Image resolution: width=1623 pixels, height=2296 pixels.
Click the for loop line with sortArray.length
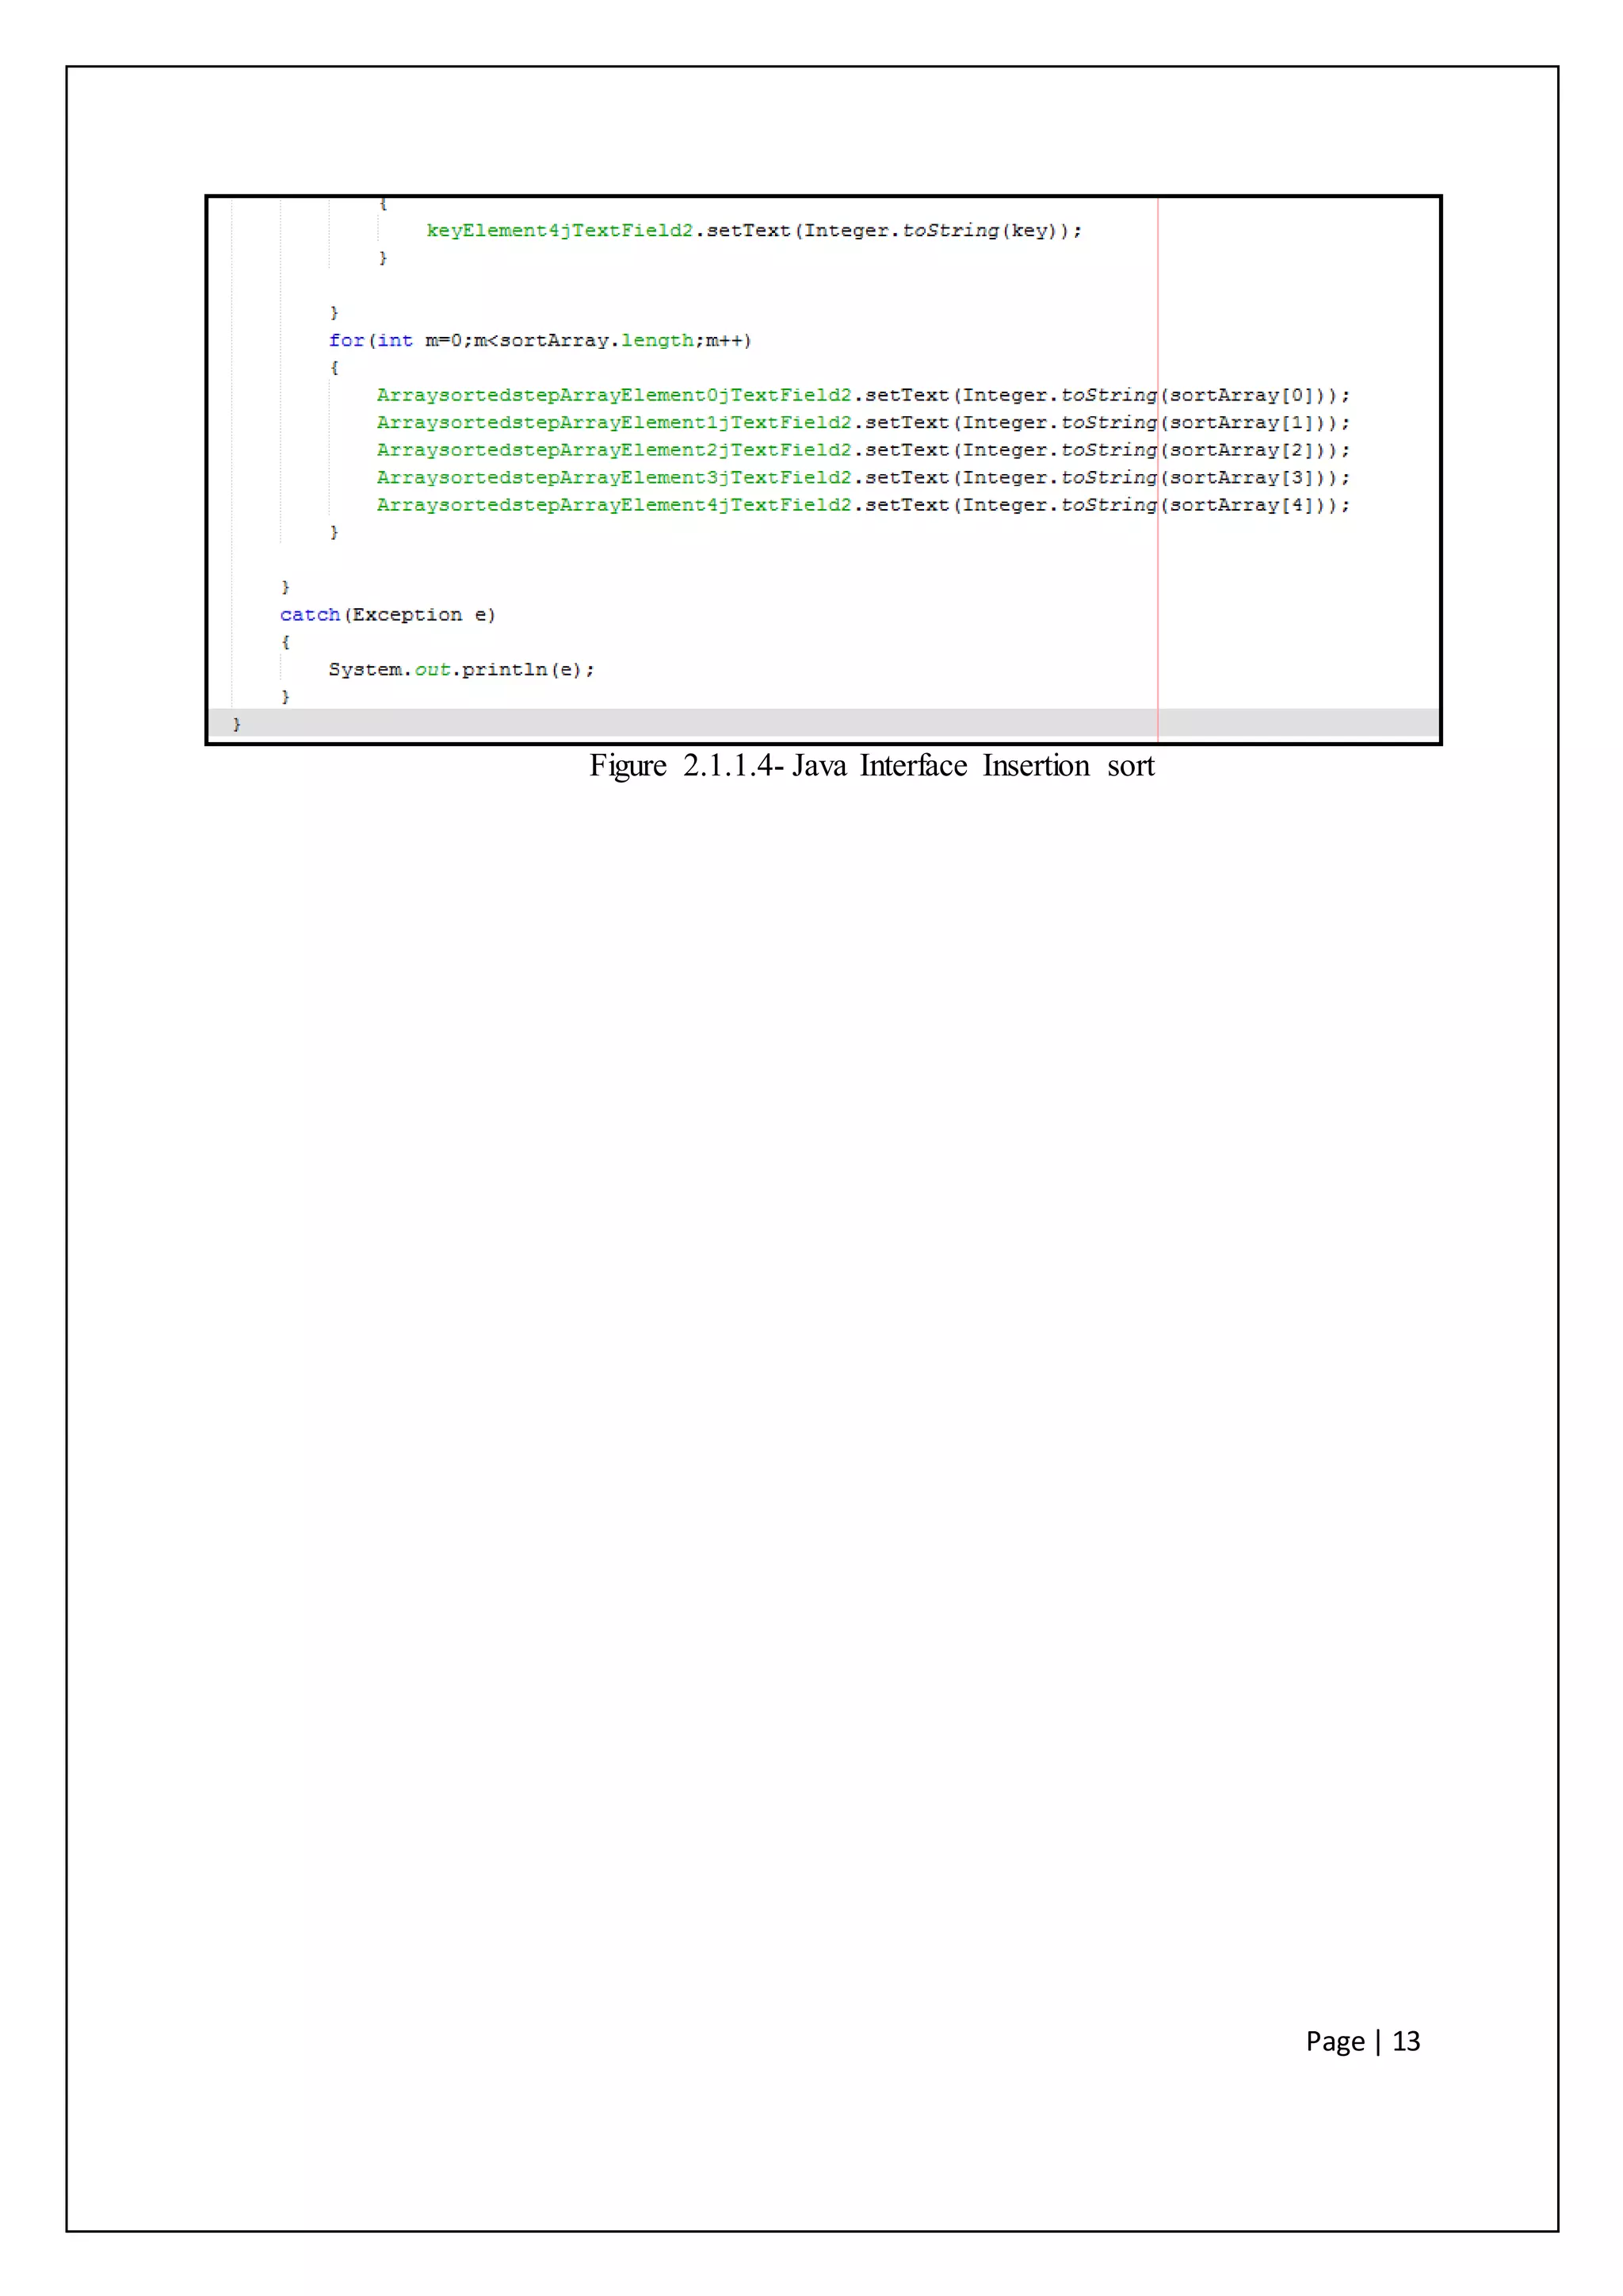coord(540,341)
